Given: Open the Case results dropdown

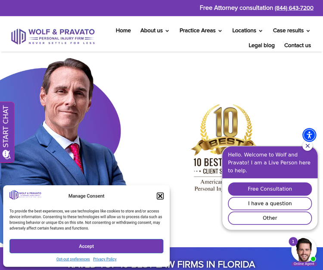Looking at the screenshot, I should coord(291,31).
